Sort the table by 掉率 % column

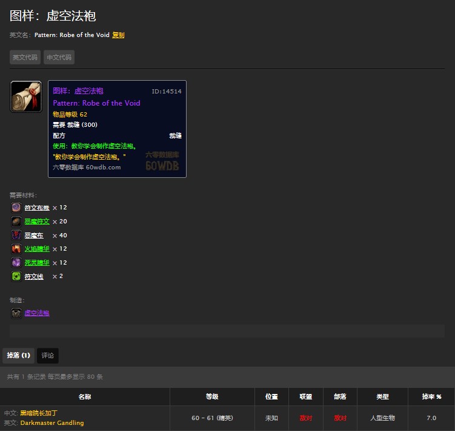(x=431, y=397)
